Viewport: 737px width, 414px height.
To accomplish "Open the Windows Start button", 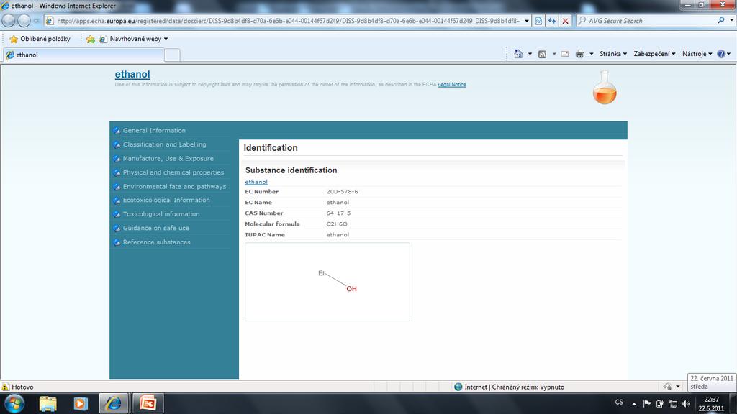I will (x=14, y=404).
